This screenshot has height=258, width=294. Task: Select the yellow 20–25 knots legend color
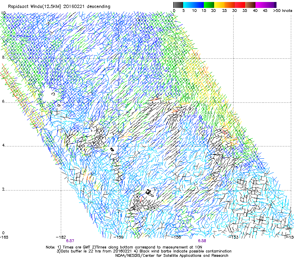219,5
